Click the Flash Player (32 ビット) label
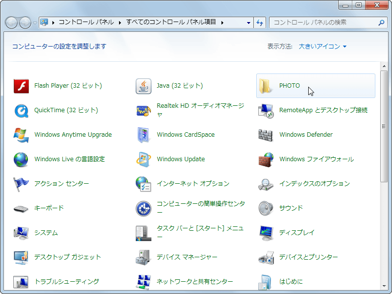 (x=68, y=85)
